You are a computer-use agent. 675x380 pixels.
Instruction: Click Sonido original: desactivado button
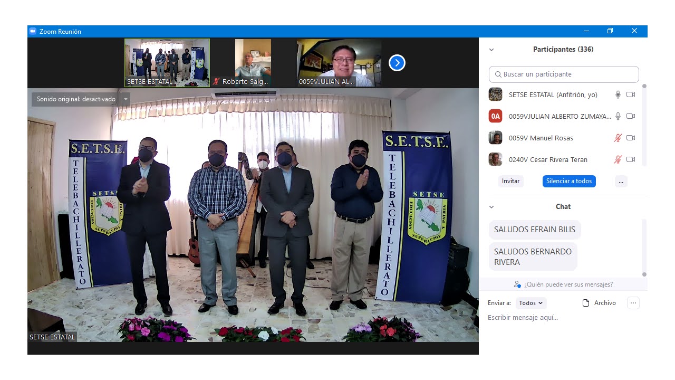tap(76, 99)
